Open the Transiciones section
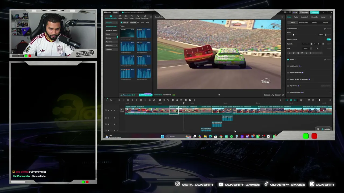This screenshot has height=193, width=344. (x=145, y=17)
